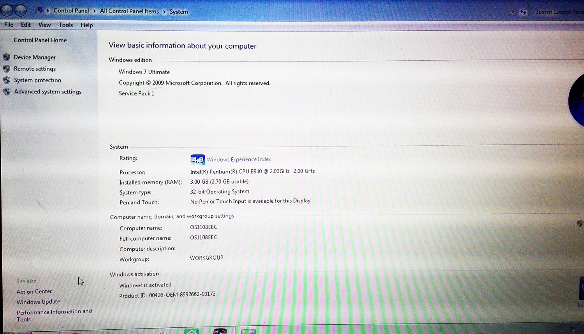
Task: Click the computer icon in the address bar
Action: [39, 11]
